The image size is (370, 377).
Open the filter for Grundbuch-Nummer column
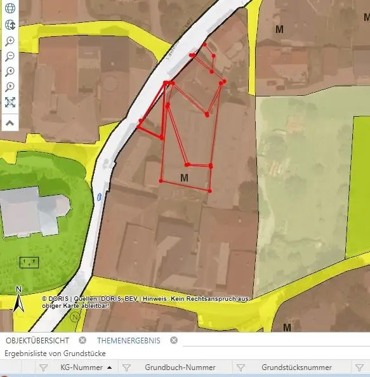tap(126, 367)
